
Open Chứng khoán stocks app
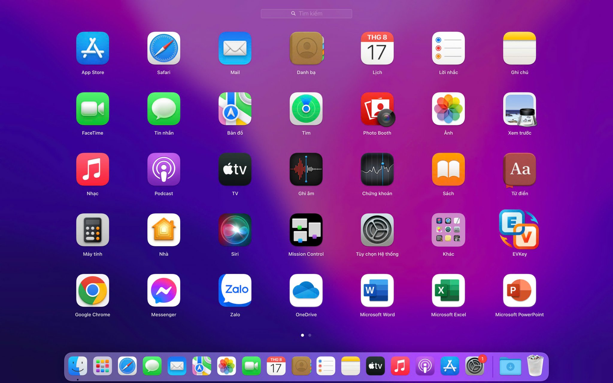point(377,169)
